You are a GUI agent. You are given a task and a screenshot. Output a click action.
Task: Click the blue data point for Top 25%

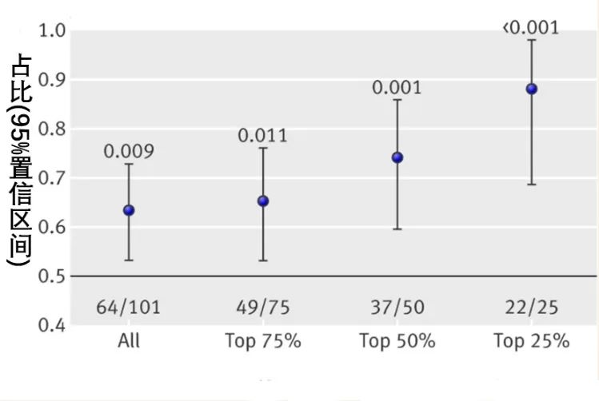click(532, 89)
